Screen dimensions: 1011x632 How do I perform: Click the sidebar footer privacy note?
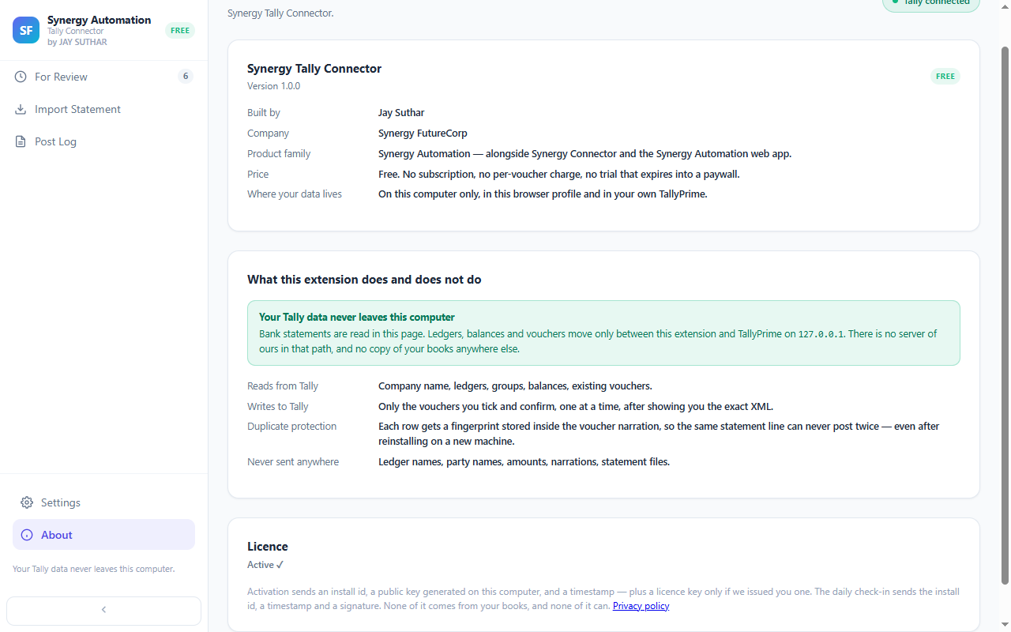coord(93,569)
